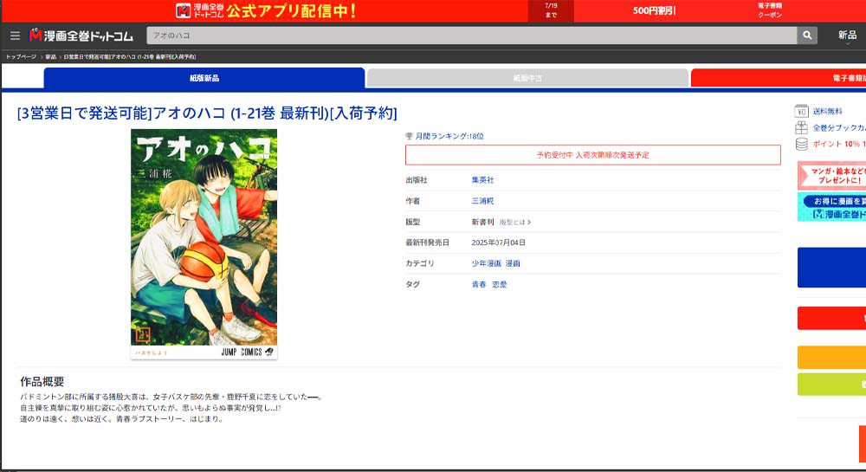Switch to the 紙版中古 tab
Viewport: 866px width, 472px height.
click(x=527, y=78)
